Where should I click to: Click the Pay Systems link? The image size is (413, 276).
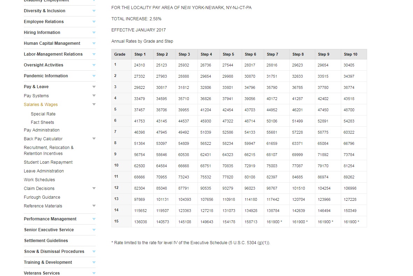(x=36, y=96)
